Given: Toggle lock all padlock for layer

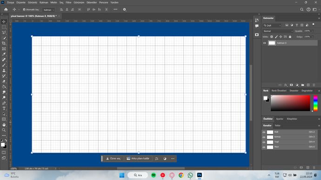Looking at the screenshot, I should [290, 37].
